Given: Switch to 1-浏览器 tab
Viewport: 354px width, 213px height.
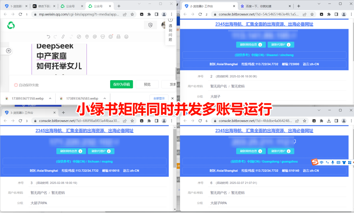Looking at the screenshot, I should 16,6.
